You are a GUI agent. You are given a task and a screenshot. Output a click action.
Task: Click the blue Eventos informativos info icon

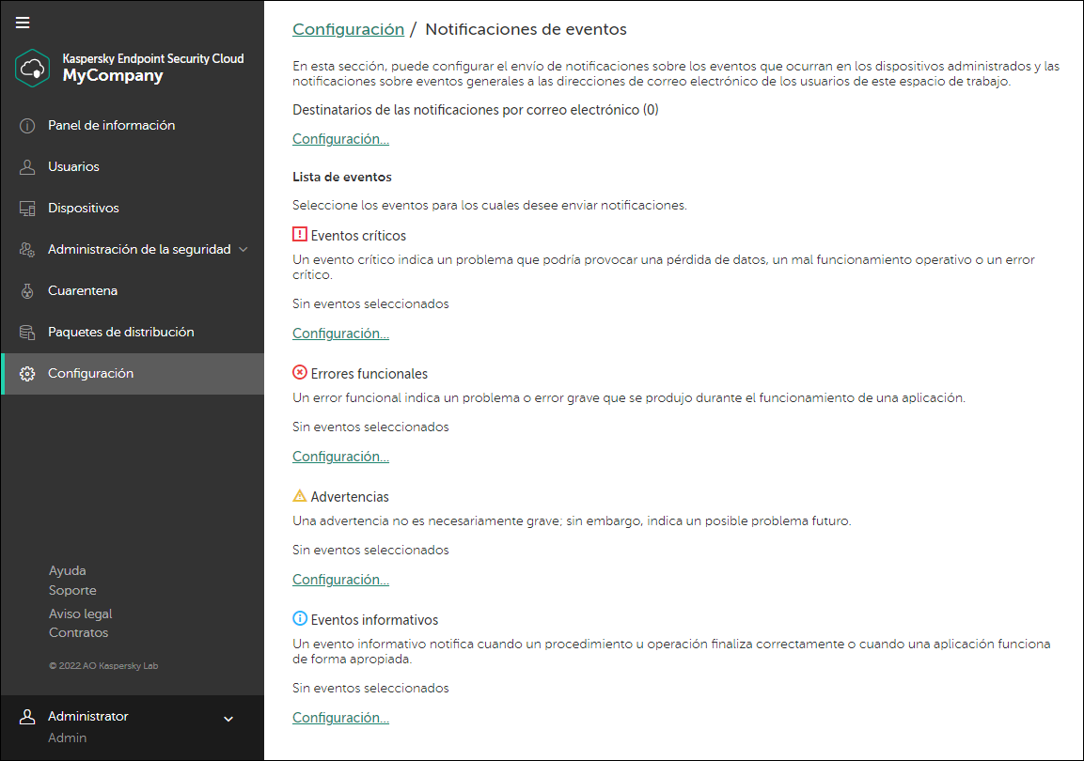point(299,619)
